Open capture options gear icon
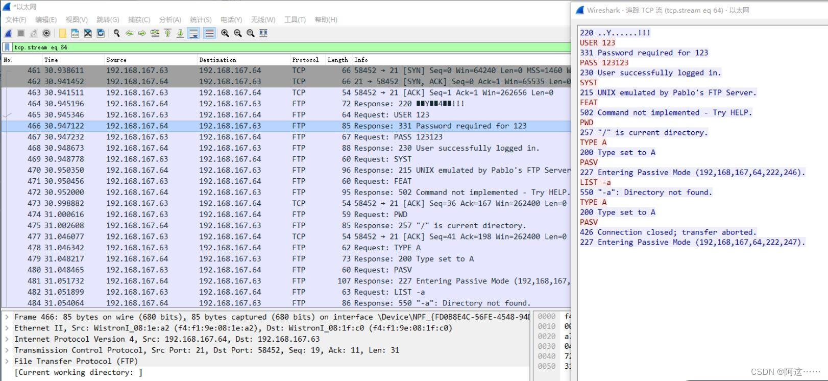Viewport: 828px width, 381px height. pos(46,33)
